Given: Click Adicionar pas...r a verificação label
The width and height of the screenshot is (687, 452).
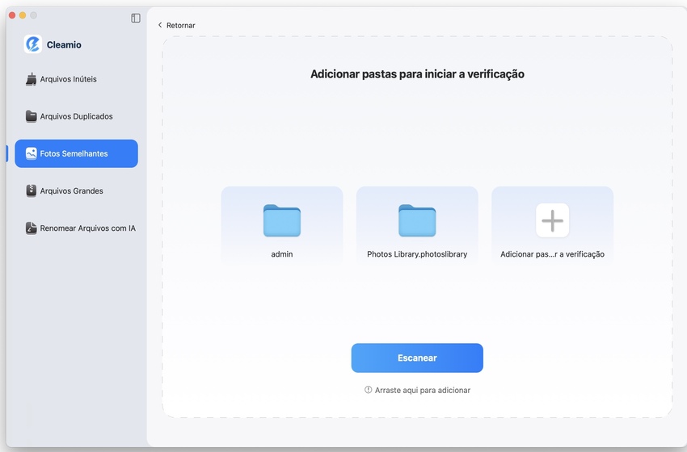Looking at the screenshot, I should 553,254.
